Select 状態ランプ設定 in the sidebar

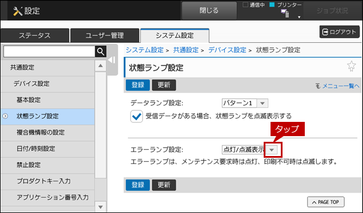pyautogui.click(x=47, y=116)
